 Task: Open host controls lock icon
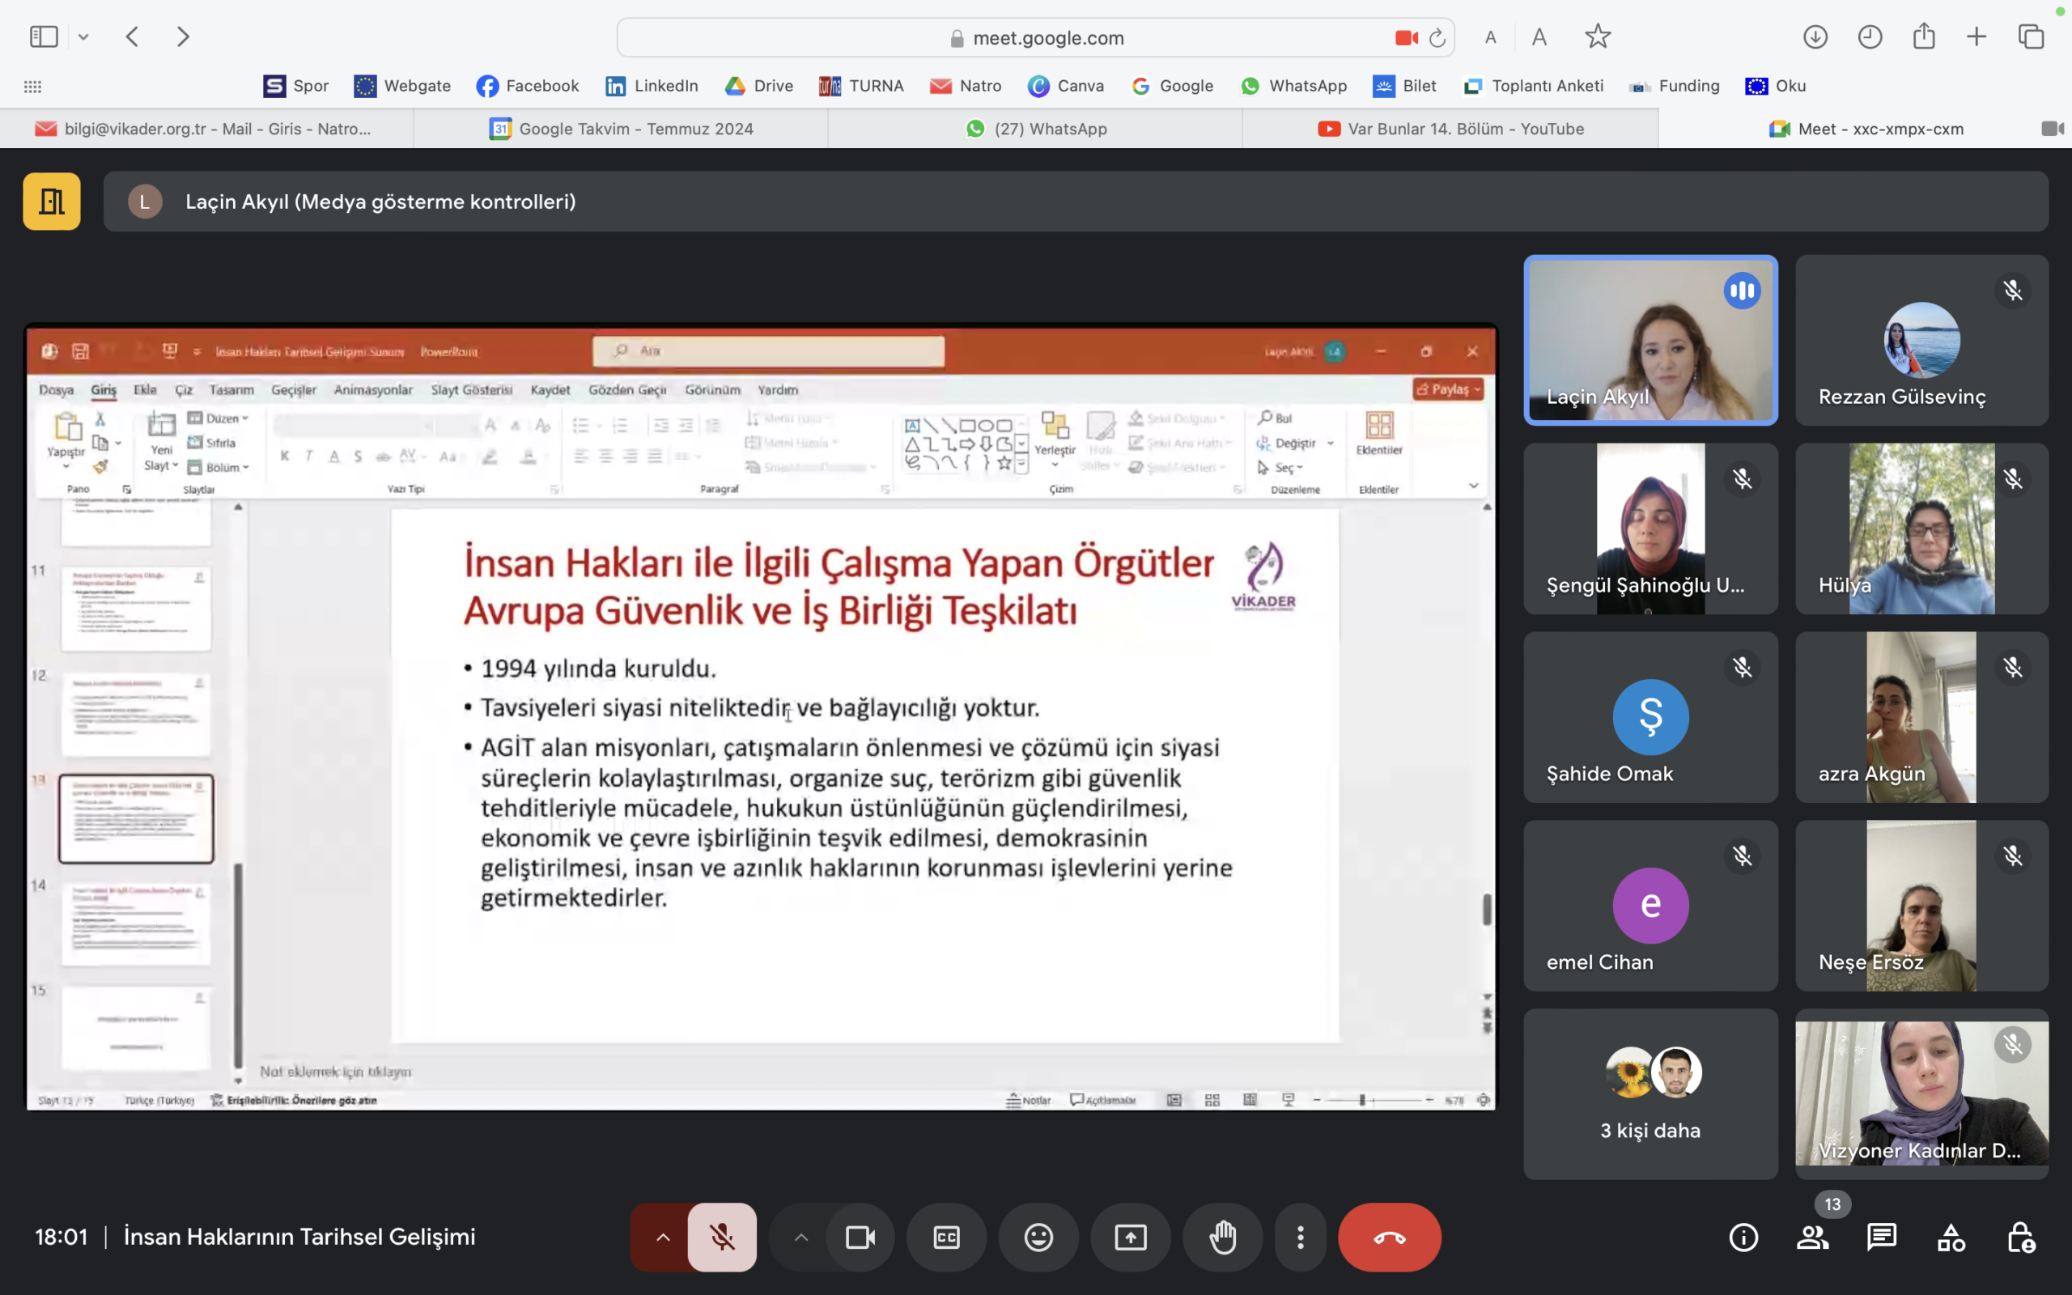tap(2021, 1237)
